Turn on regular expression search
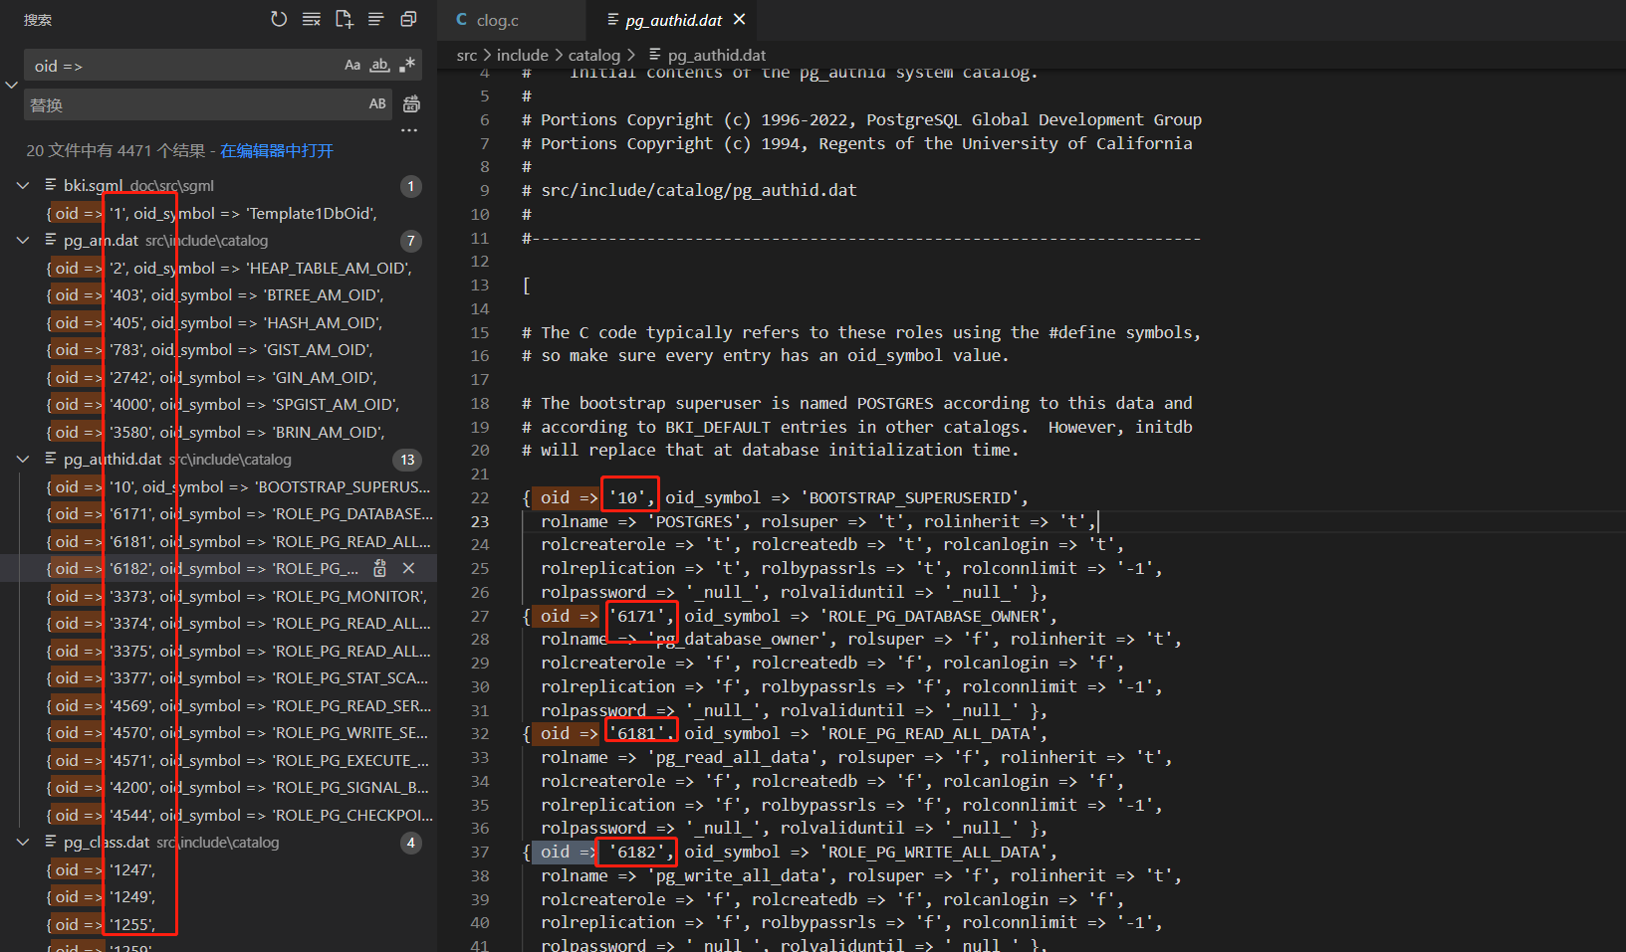Viewport: 1626px width, 952px height. 405,65
